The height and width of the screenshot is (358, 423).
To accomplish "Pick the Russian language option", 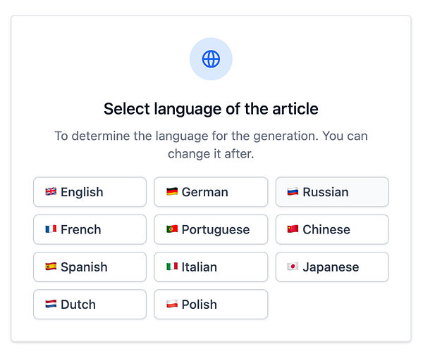I will tap(332, 192).
